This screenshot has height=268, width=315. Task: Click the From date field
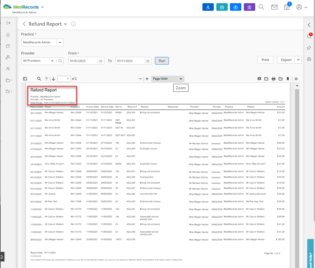83,61
